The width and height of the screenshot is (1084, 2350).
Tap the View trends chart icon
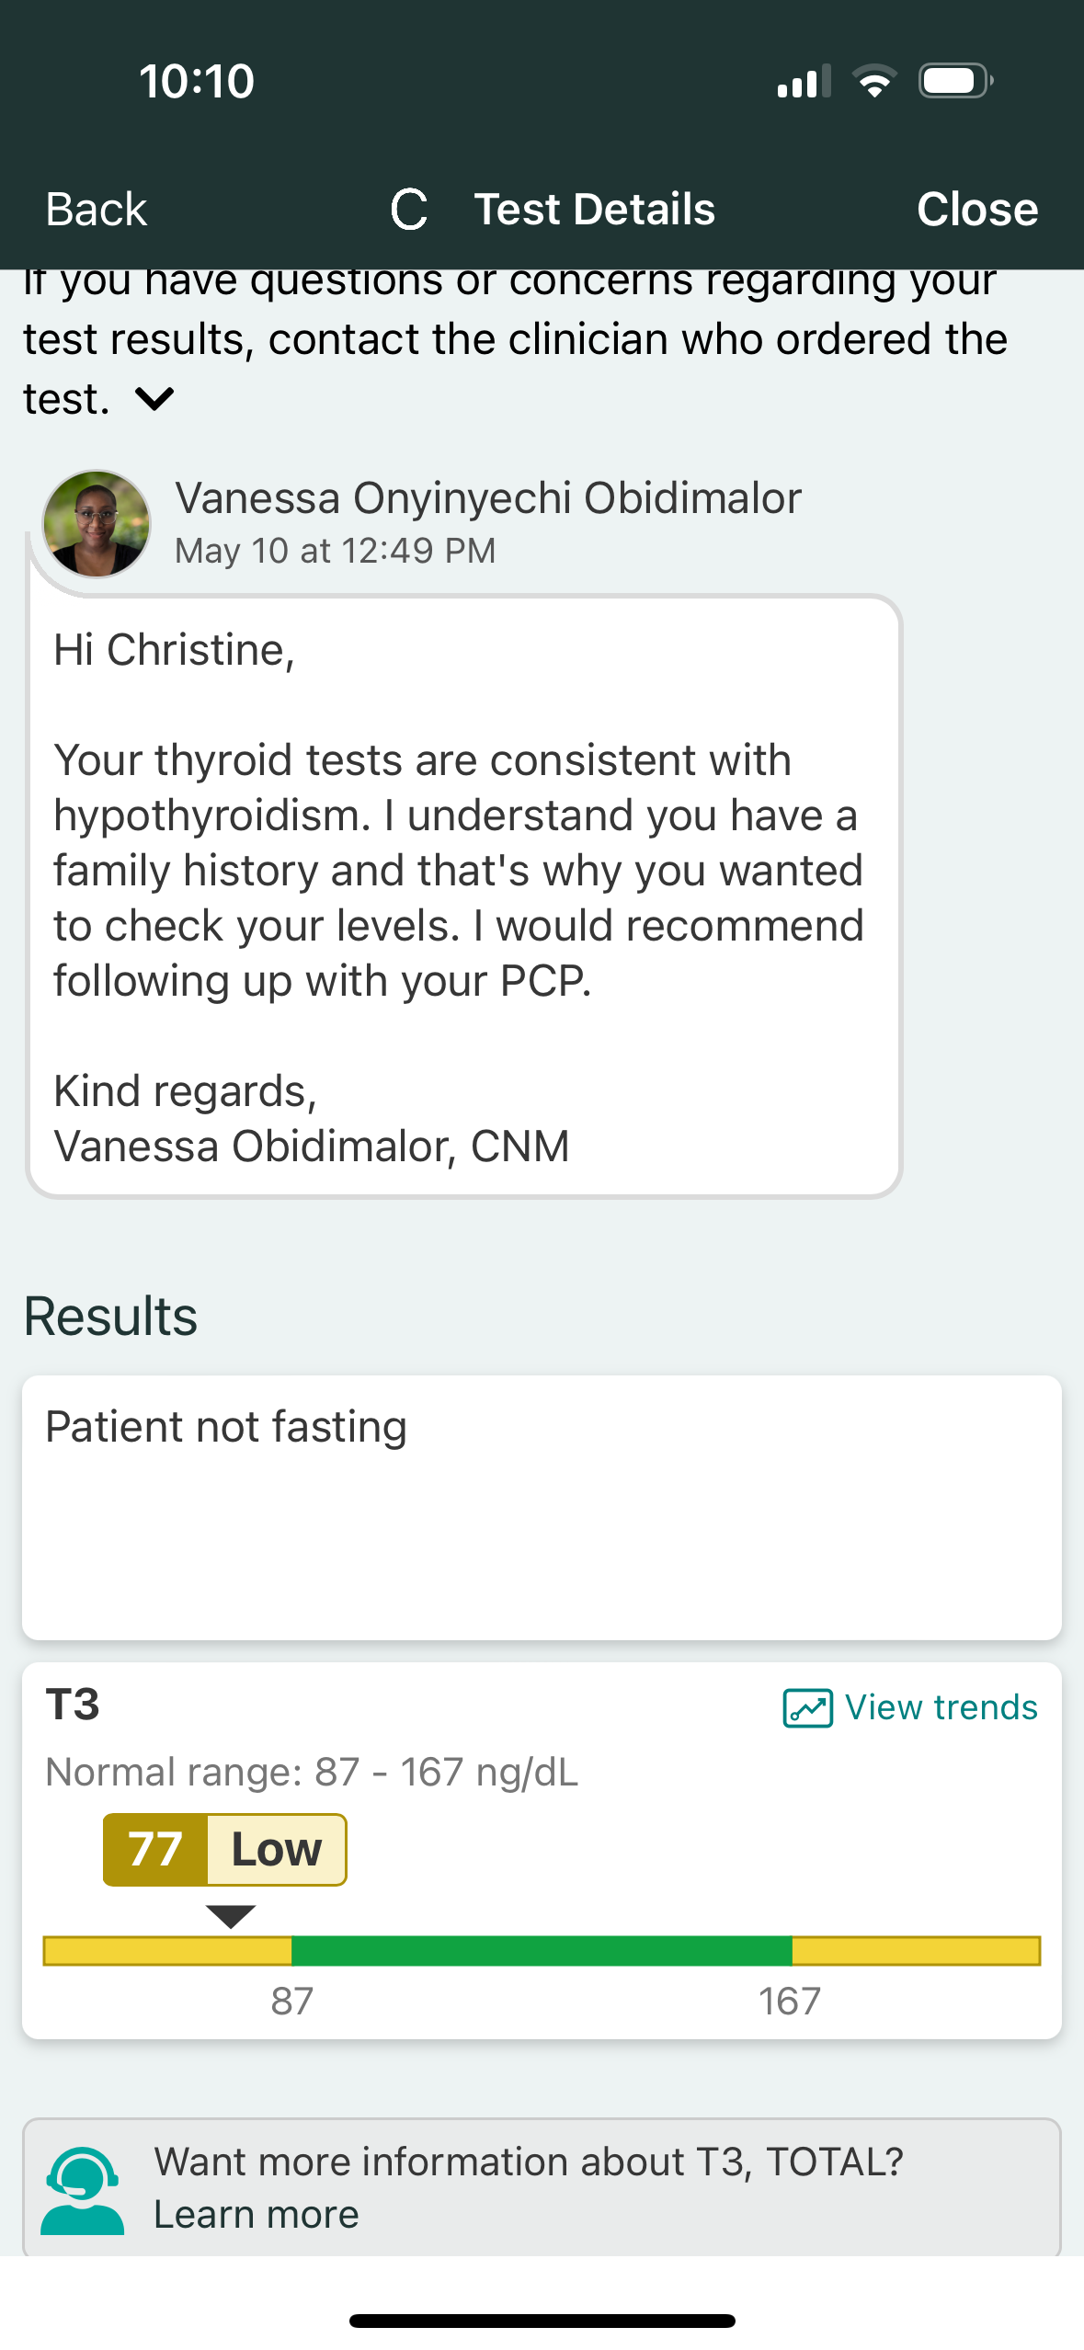[807, 1708]
